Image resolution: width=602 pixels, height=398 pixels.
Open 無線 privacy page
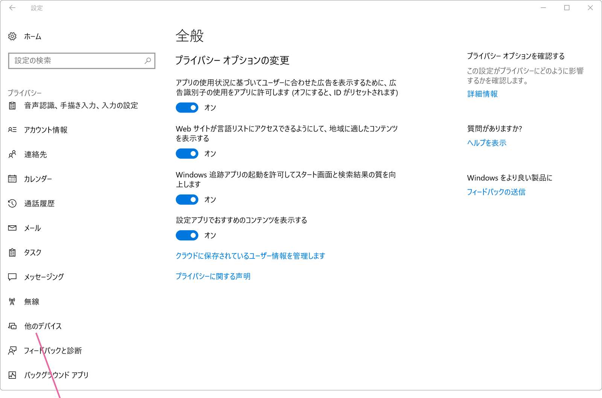click(x=32, y=301)
